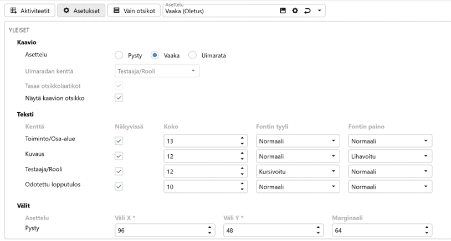451x241 pixels.
Task: Open font style dropdown for Toiminto/Osa-alue
Action: (x=298, y=141)
